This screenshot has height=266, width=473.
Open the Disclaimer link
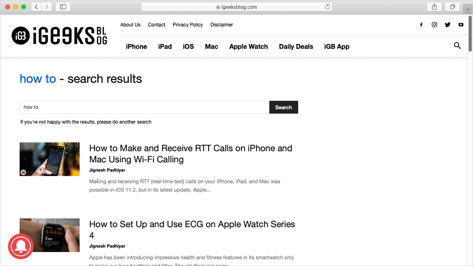222,25
